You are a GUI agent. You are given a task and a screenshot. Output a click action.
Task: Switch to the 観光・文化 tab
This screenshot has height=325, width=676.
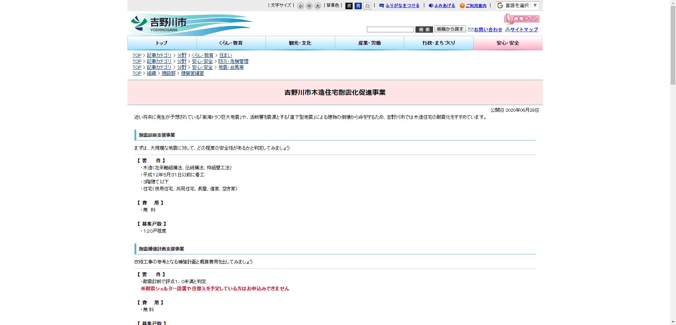(300, 43)
